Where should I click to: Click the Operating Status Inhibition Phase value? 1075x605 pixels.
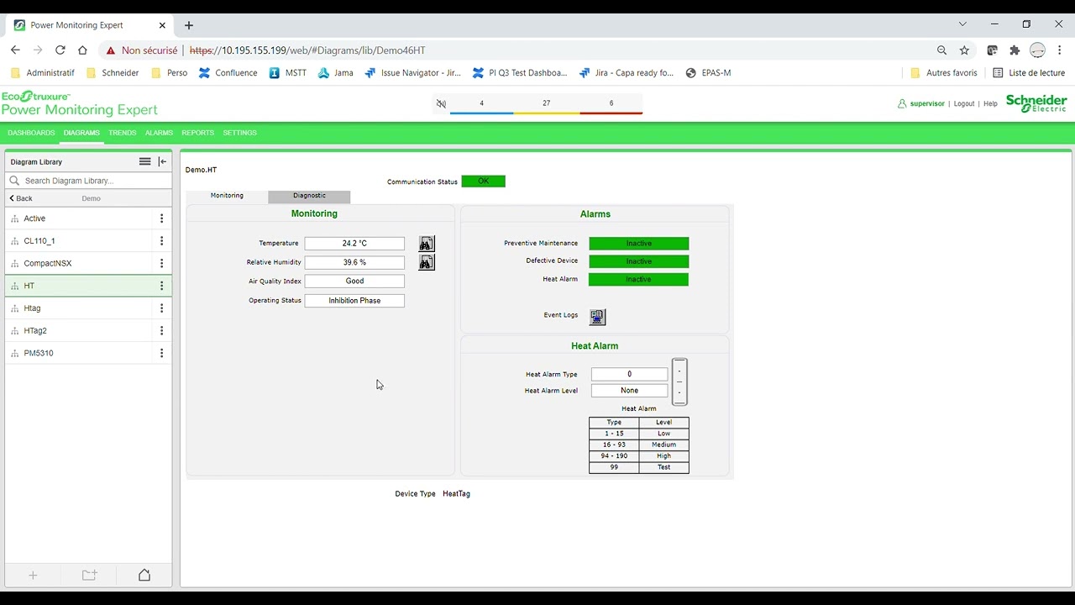pos(354,301)
